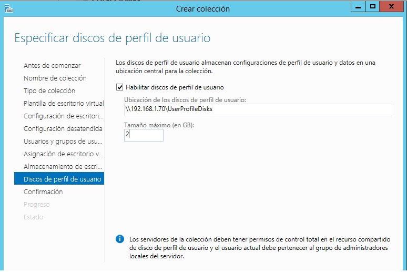Viewport: 407px width, 272px height.
Task: Uncheck Habilitar discos de perfil de usuario
Action: point(120,87)
